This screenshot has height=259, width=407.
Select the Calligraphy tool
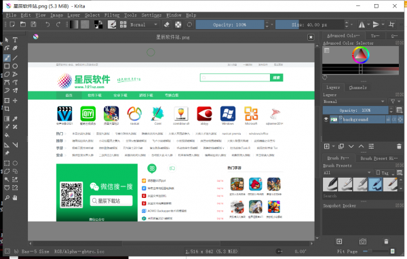pos(15,48)
